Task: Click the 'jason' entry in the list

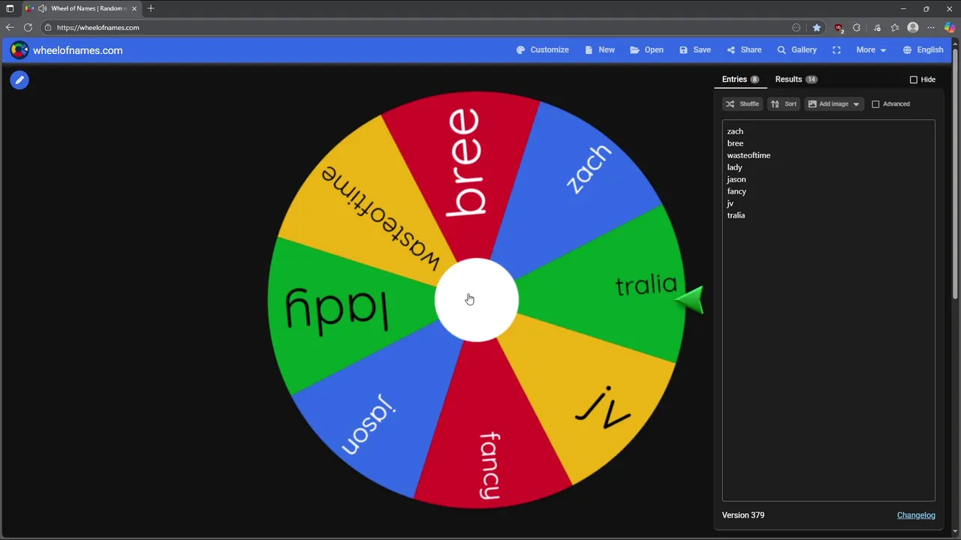Action: tap(737, 179)
